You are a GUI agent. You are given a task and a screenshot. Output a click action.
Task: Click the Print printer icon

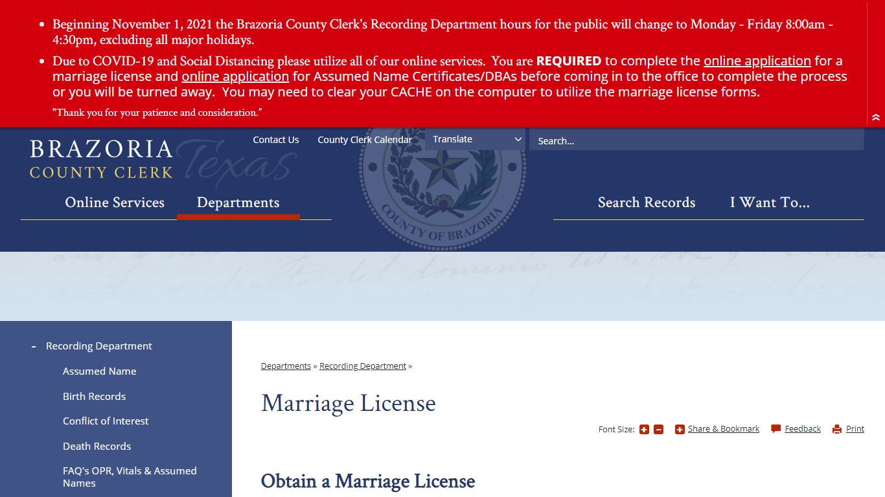point(837,429)
